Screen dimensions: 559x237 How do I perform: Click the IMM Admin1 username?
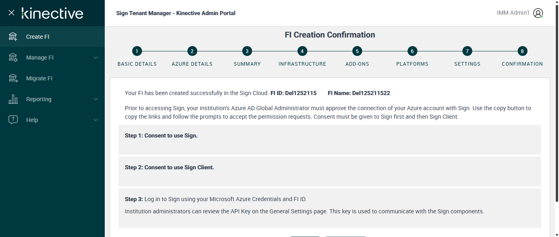pyautogui.click(x=513, y=13)
